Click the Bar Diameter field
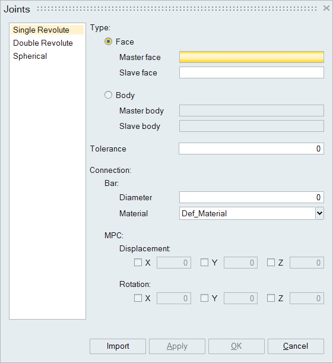This screenshot has height=363, width=333. tap(251, 197)
